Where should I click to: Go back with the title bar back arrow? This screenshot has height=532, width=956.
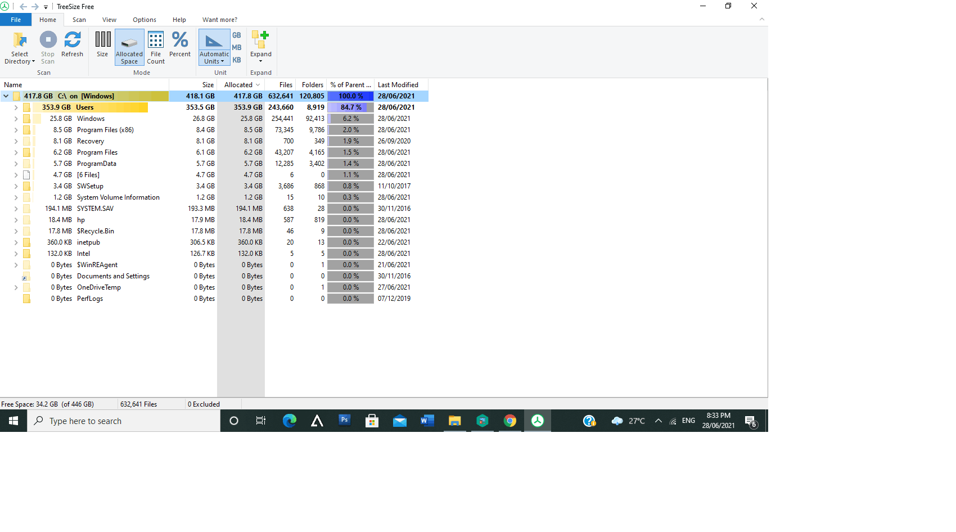[23, 7]
